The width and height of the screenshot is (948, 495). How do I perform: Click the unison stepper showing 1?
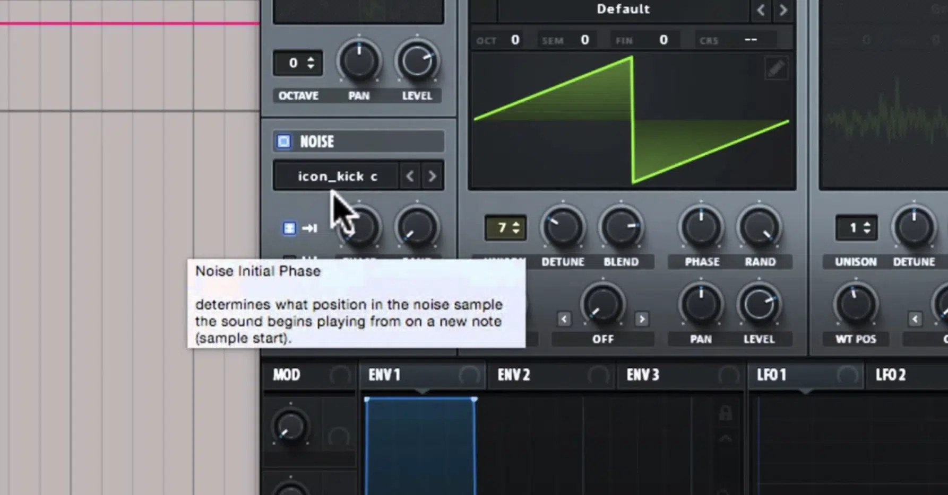[x=856, y=228]
